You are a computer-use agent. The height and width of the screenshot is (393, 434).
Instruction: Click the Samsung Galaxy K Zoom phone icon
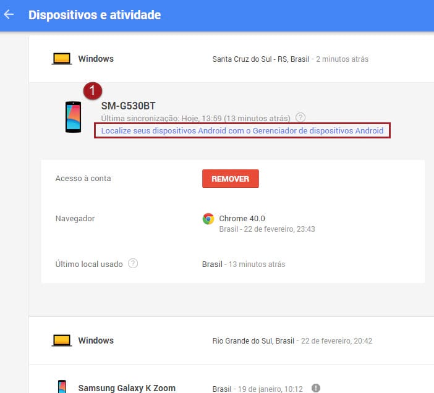pyautogui.click(x=62, y=387)
